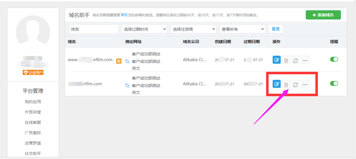Expand 查看所有 filter dropdown
This screenshot has width=356, height=159.
point(242,29)
